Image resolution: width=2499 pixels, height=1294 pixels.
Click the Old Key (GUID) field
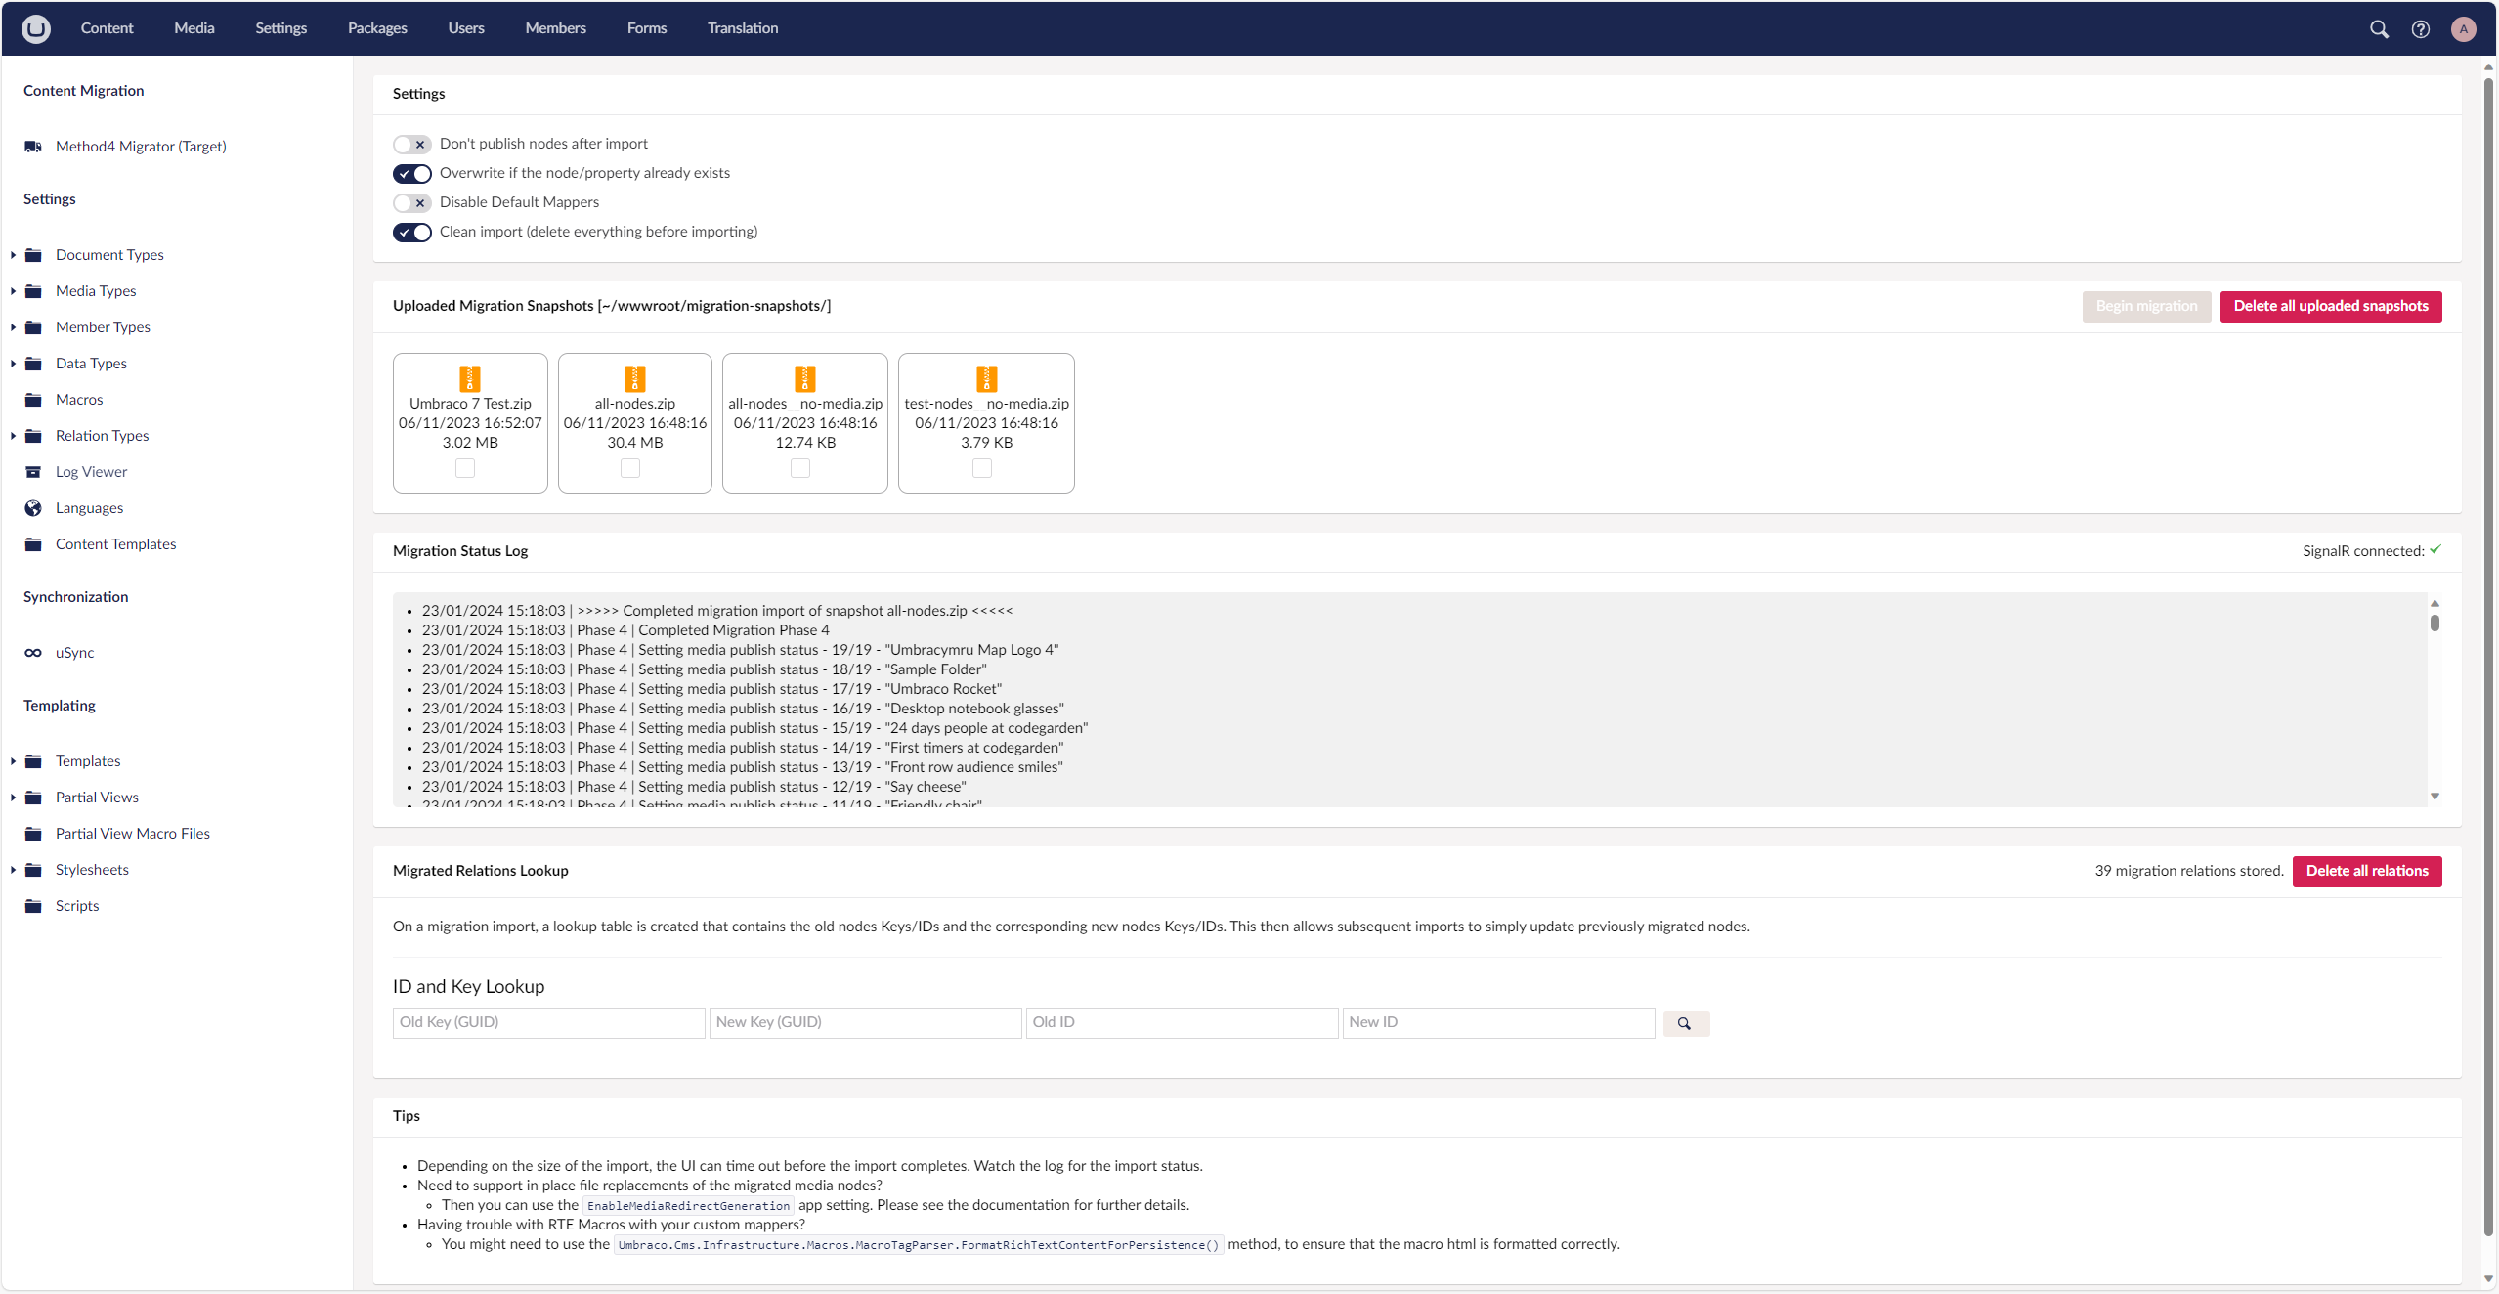(x=548, y=1022)
